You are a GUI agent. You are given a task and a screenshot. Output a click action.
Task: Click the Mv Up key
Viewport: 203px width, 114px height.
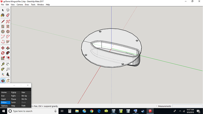(x=26, y=96)
